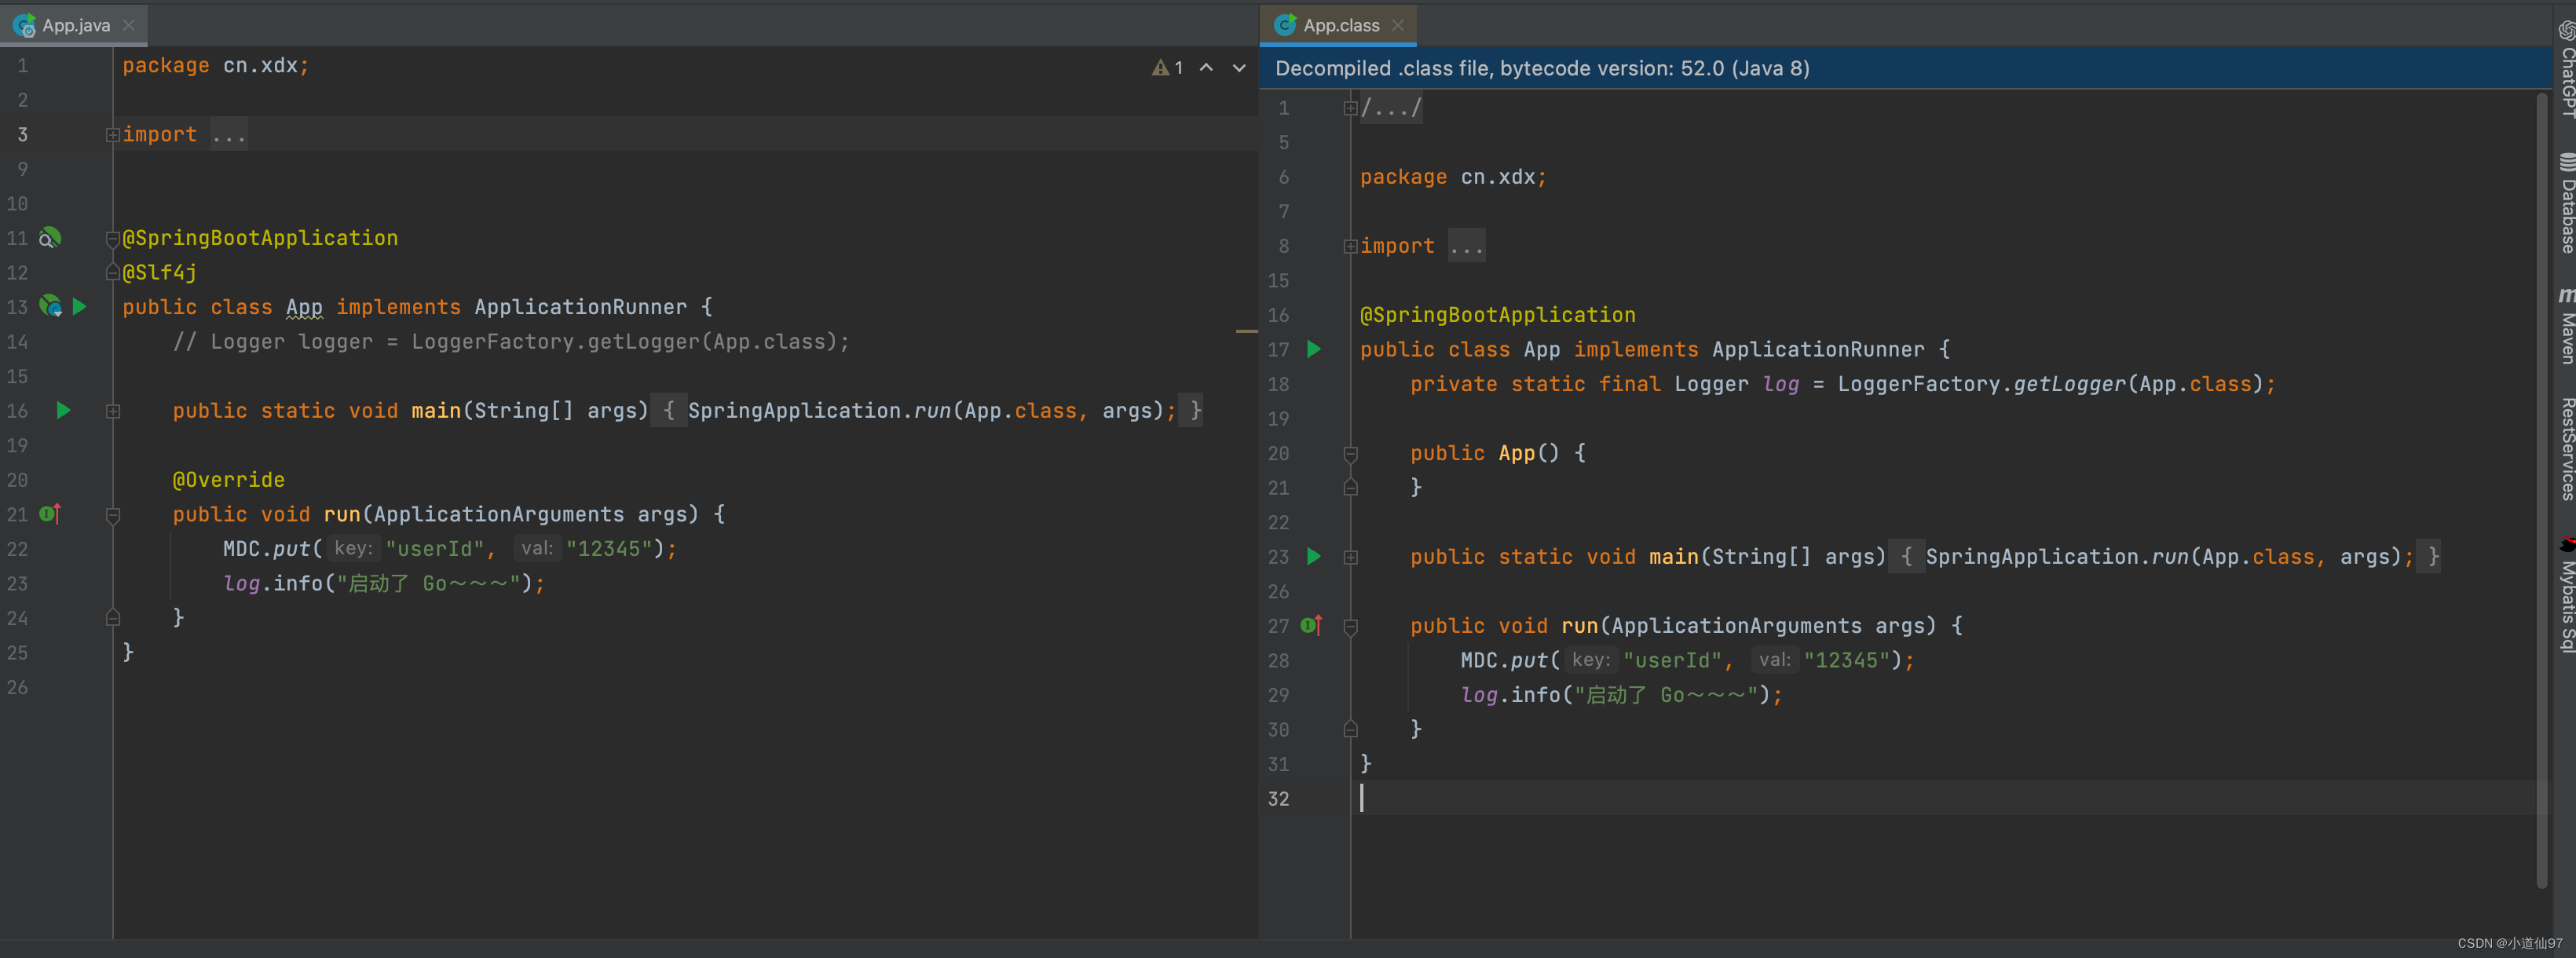Open the RestServices tool window

coord(2566,448)
